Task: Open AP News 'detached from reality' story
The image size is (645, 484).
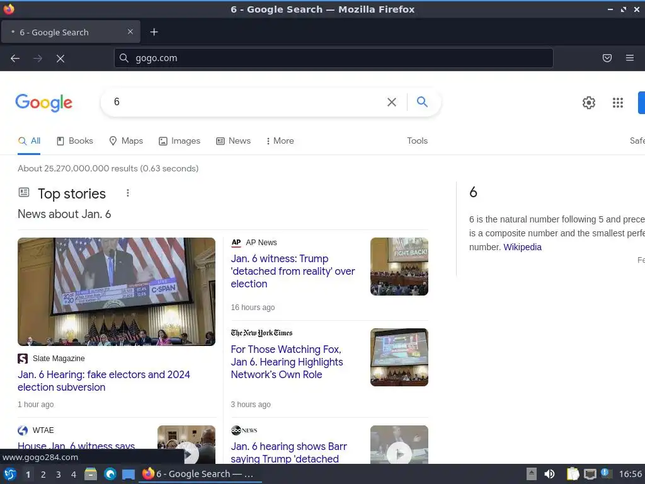Action: point(292,271)
